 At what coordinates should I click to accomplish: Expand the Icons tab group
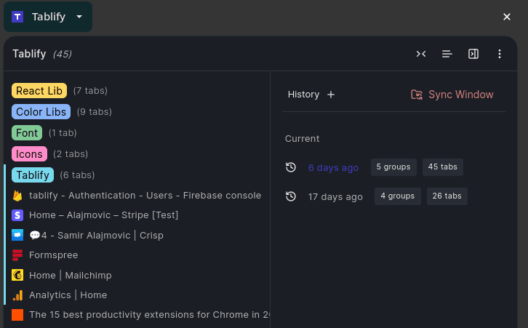tap(29, 154)
